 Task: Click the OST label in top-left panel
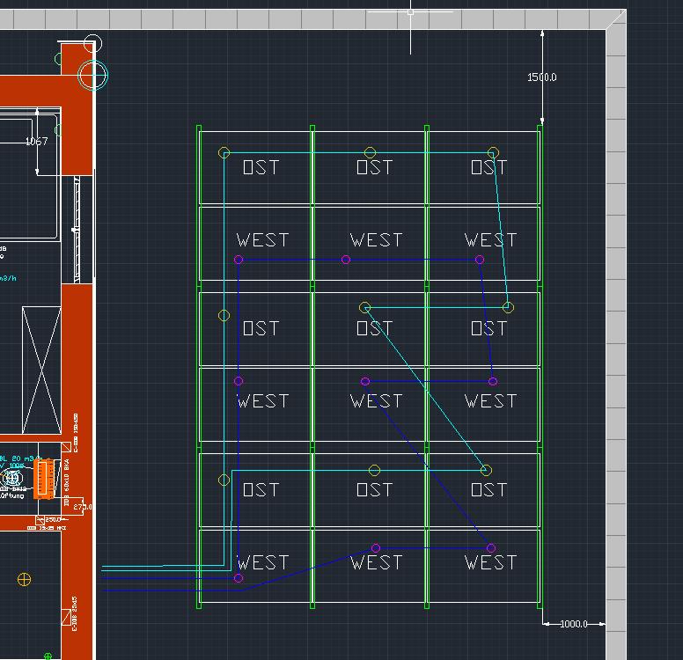click(261, 167)
